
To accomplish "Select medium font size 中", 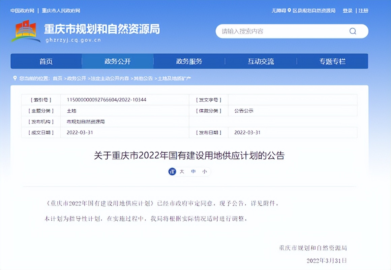I will coord(193,171).
